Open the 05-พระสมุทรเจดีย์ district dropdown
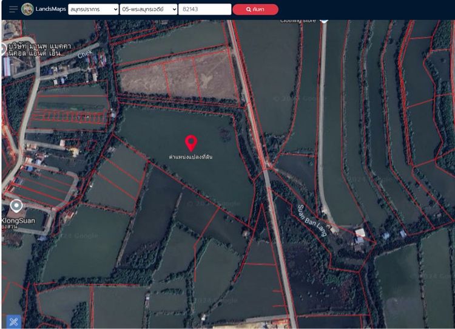This screenshot has width=455, height=329. pyautogui.click(x=148, y=9)
